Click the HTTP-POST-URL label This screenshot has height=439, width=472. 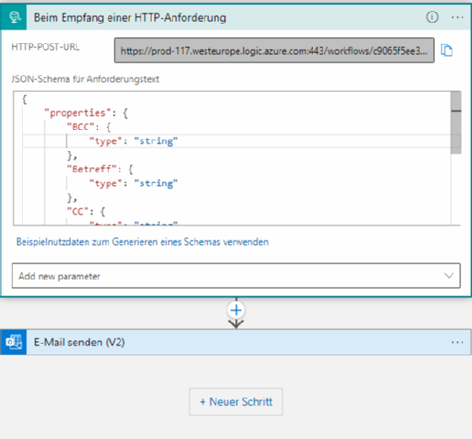[x=46, y=47]
